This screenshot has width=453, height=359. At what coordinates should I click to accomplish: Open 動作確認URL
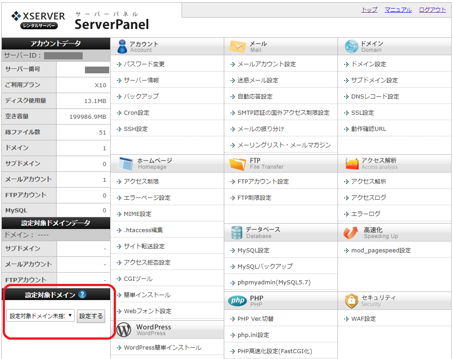click(369, 129)
